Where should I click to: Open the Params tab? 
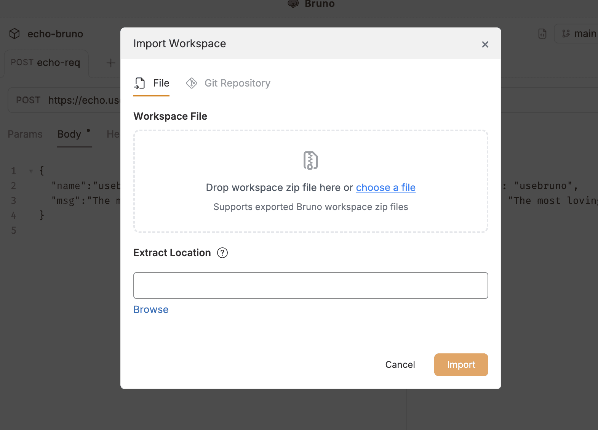click(25, 134)
